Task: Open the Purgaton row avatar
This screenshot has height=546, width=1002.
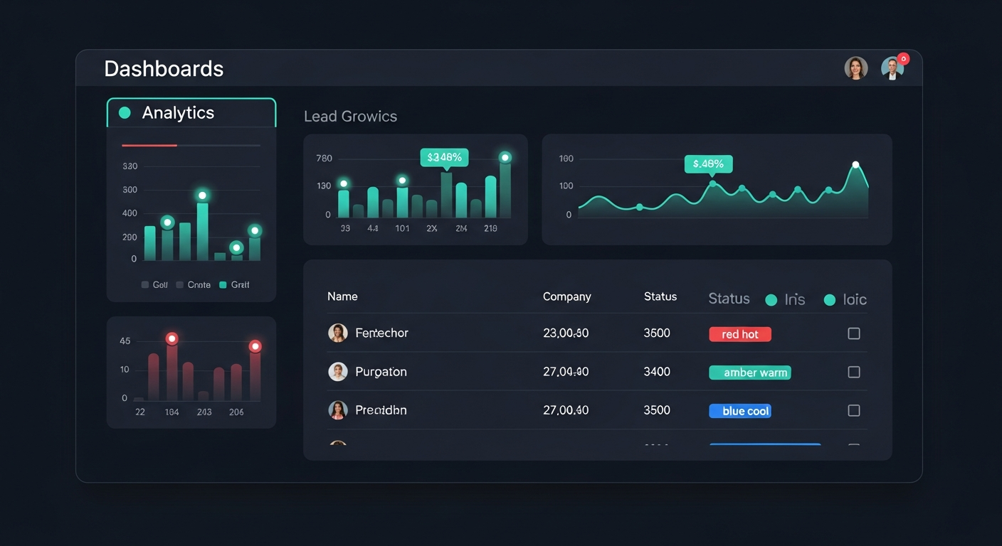Action: 338,371
